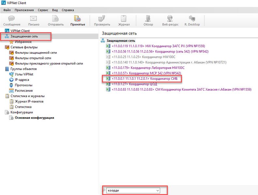The width and height of the screenshot is (258, 195).
Task: Click the ViPNet Client title bar icon
Action: pos(3,3)
